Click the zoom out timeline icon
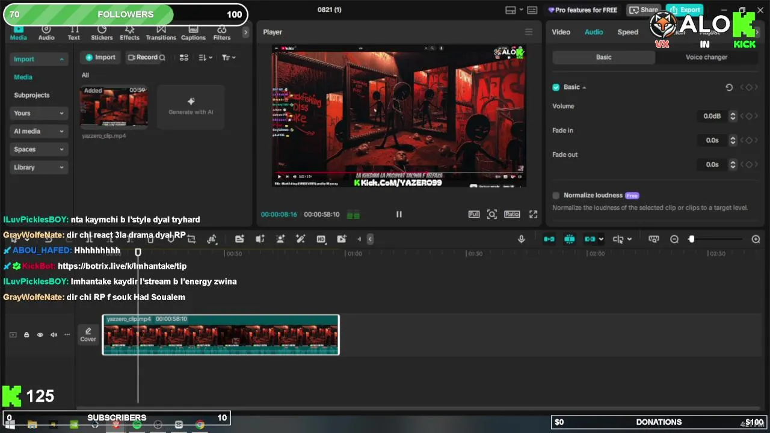 pos(674,239)
